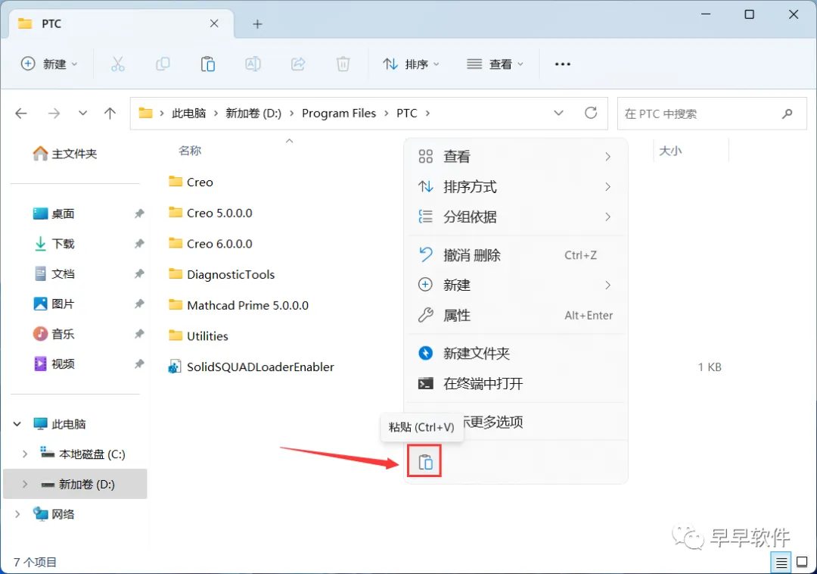Go up one folder level arrow
Screen dimensions: 817x574
[x=110, y=113]
